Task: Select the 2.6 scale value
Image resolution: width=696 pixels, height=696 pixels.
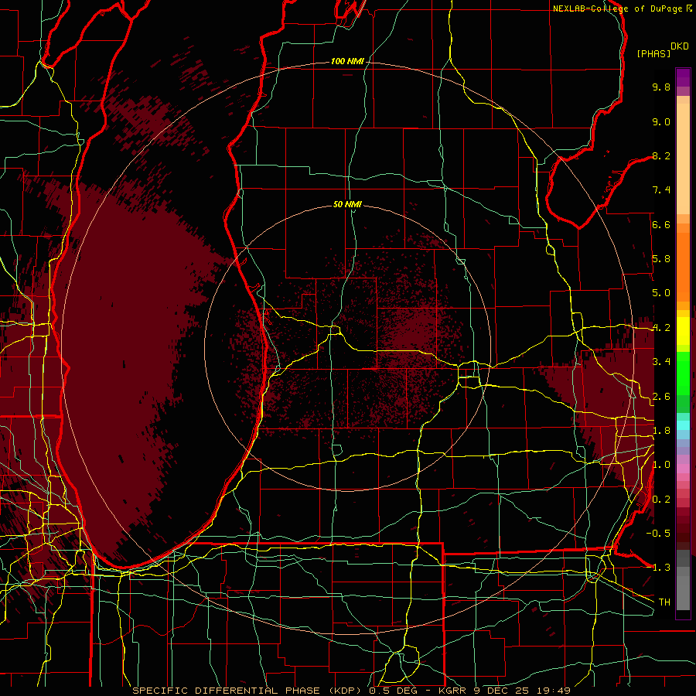Action: [x=661, y=397]
